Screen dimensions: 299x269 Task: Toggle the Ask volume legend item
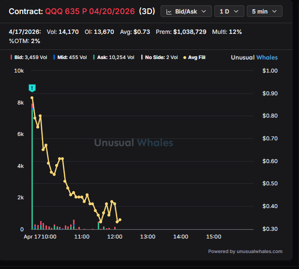pyautogui.click(x=114, y=58)
